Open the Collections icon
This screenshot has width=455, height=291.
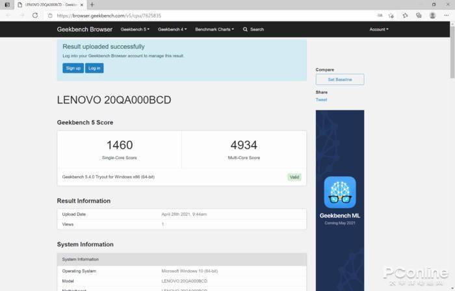(419, 16)
